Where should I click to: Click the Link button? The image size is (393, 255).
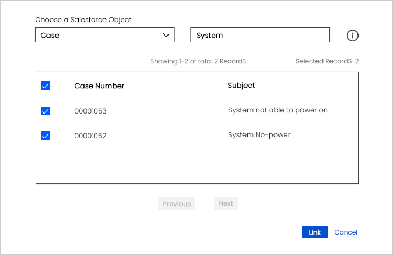pyautogui.click(x=315, y=232)
